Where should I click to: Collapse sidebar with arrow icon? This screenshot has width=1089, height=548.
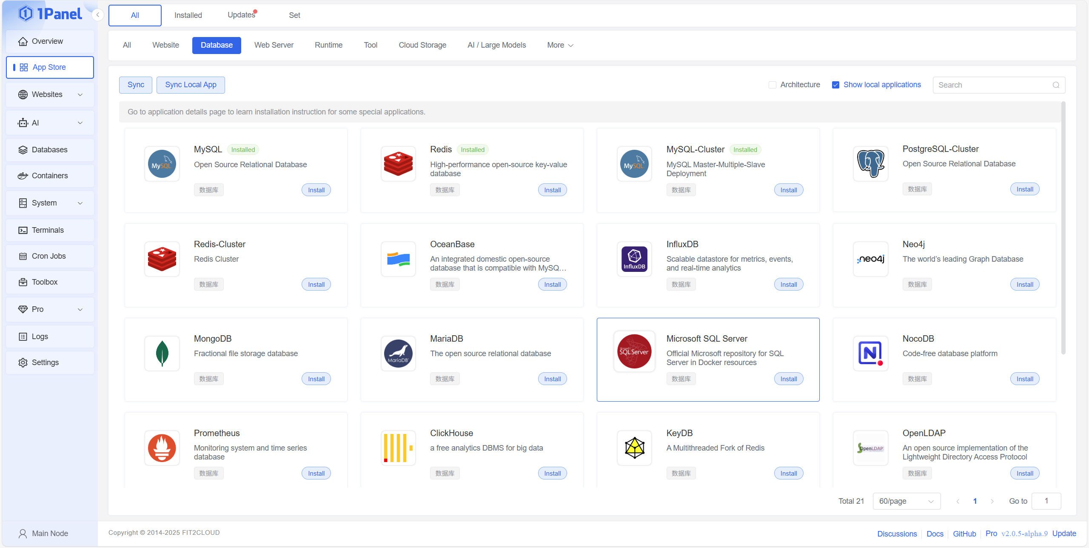(x=98, y=15)
